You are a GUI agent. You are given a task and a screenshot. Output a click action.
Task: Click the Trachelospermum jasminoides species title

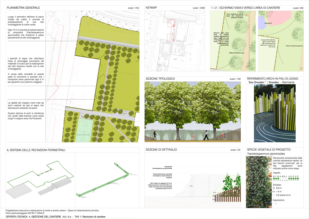[266, 154]
